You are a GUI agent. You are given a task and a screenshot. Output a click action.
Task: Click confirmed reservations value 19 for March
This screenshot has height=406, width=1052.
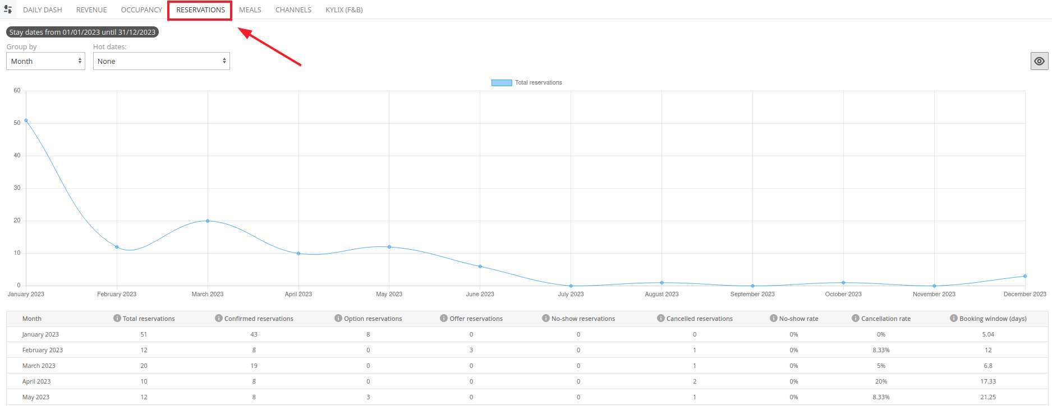[x=254, y=366]
